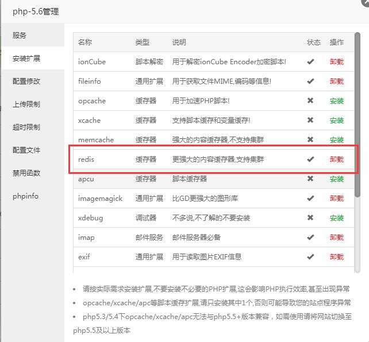Click description 用于加速PHP脚本!

pos(201,101)
